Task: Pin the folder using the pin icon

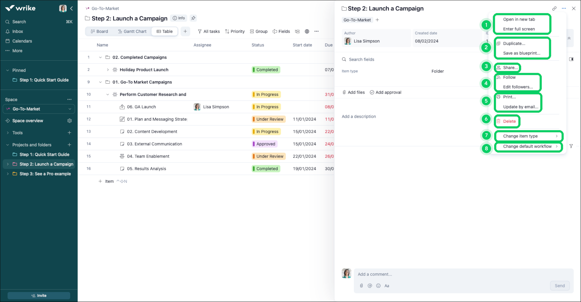Action: tap(193, 18)
